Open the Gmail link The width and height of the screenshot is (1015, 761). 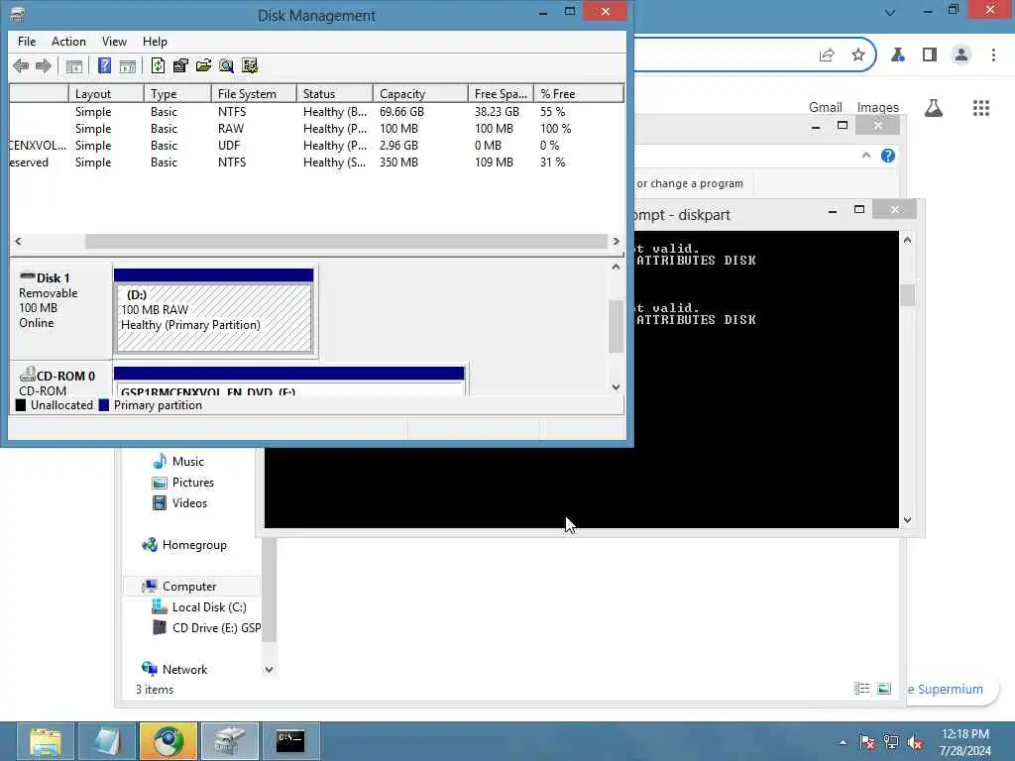click(x=826, y=107)
